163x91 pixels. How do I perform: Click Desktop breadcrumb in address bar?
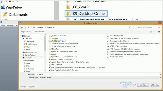[49, 27]
